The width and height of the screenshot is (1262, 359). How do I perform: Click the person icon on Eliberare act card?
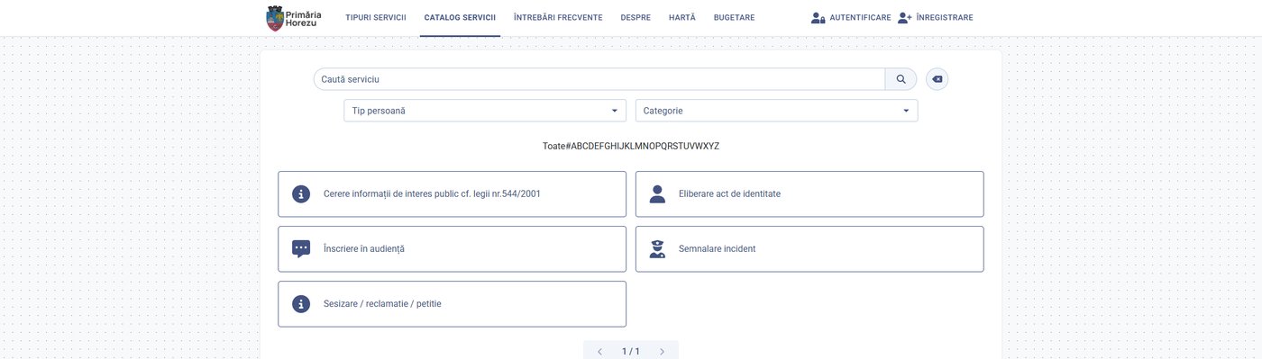click(x=657, y=194)
